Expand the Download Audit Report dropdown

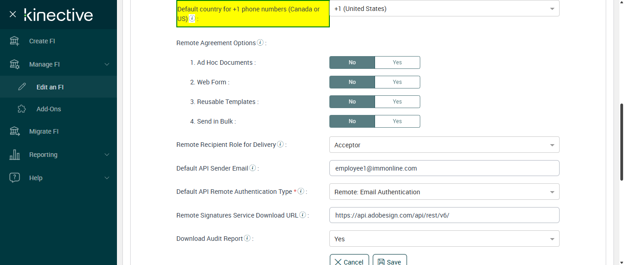(444, 239)
